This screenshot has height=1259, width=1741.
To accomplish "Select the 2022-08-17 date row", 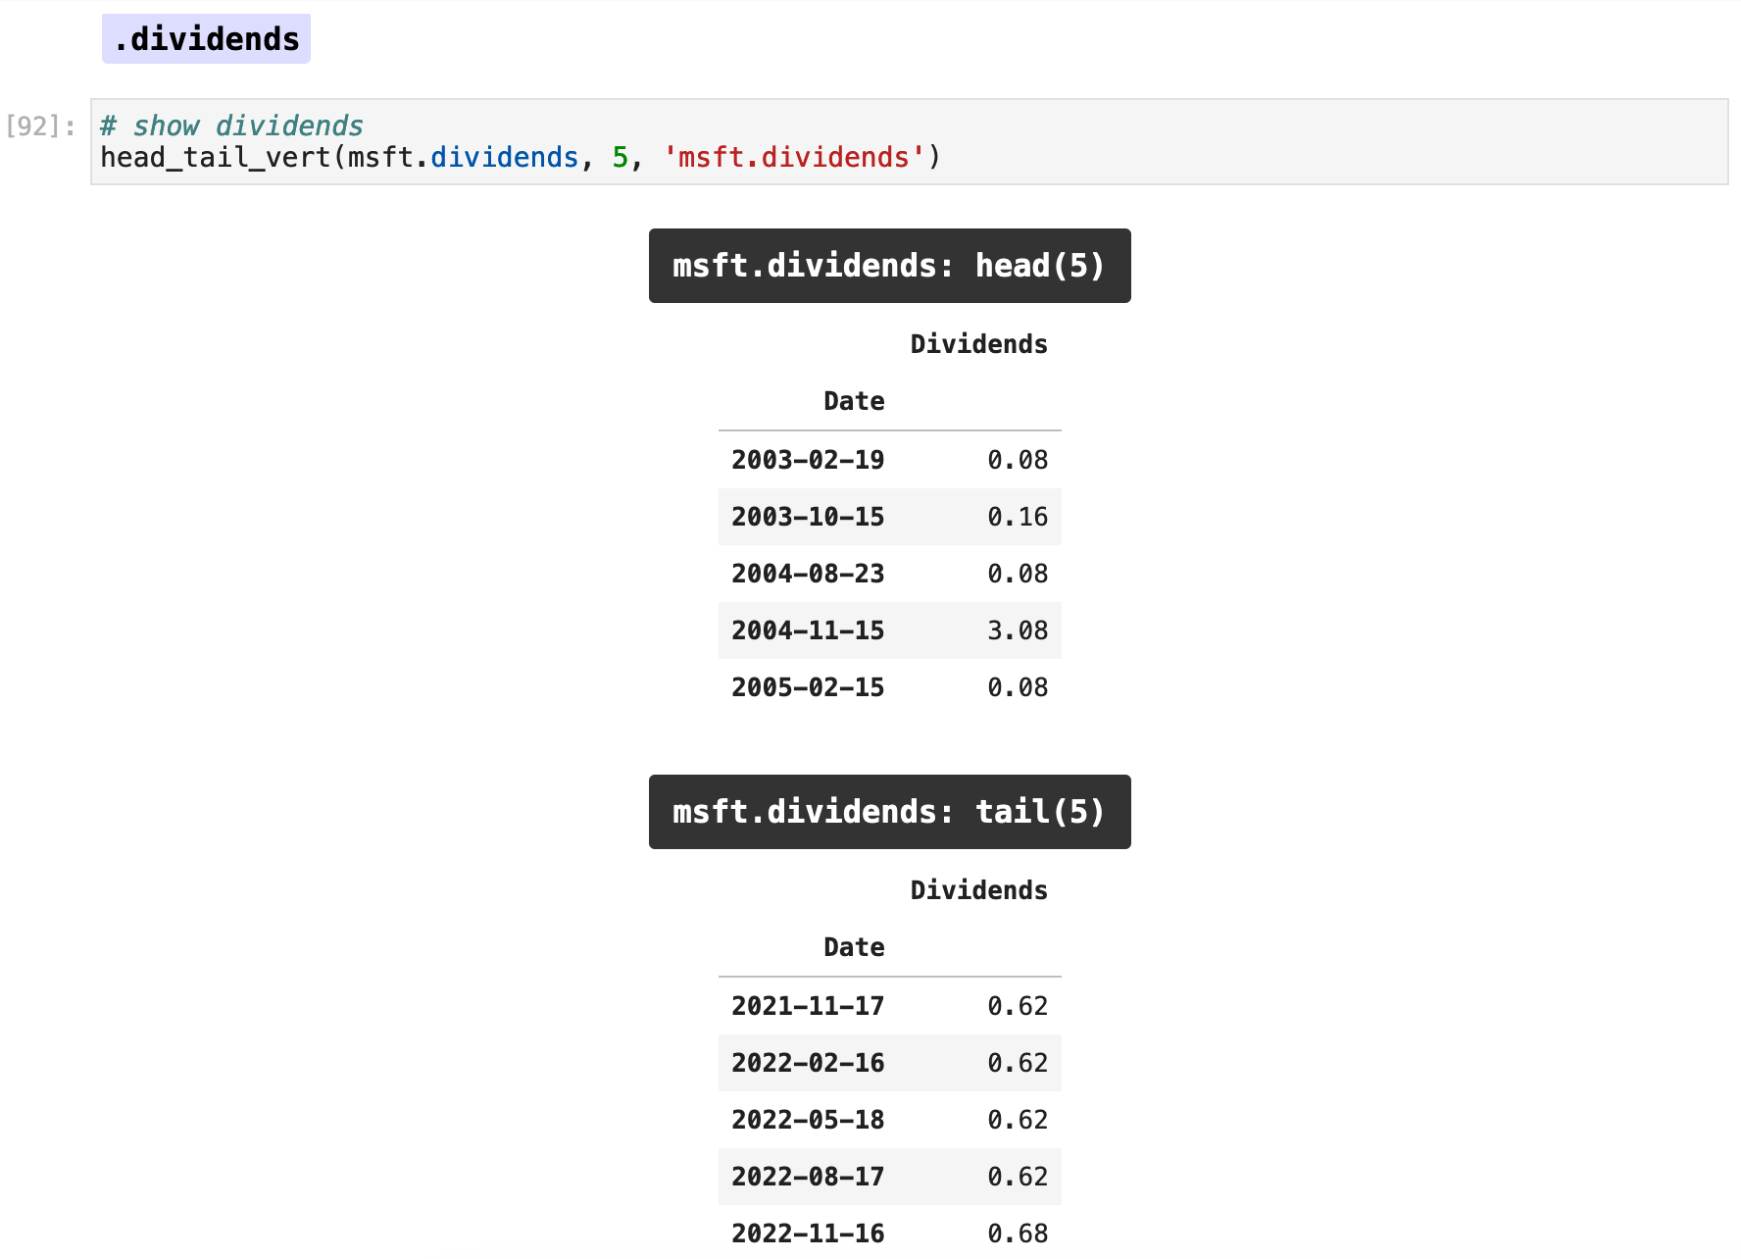I will [889, 1177].
